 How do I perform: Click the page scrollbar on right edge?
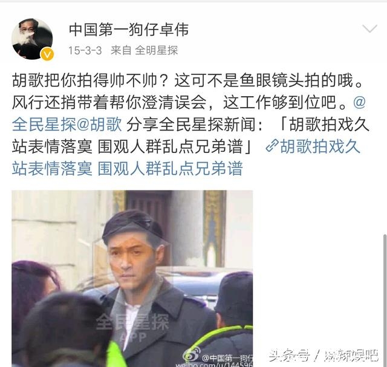point(385,300)
